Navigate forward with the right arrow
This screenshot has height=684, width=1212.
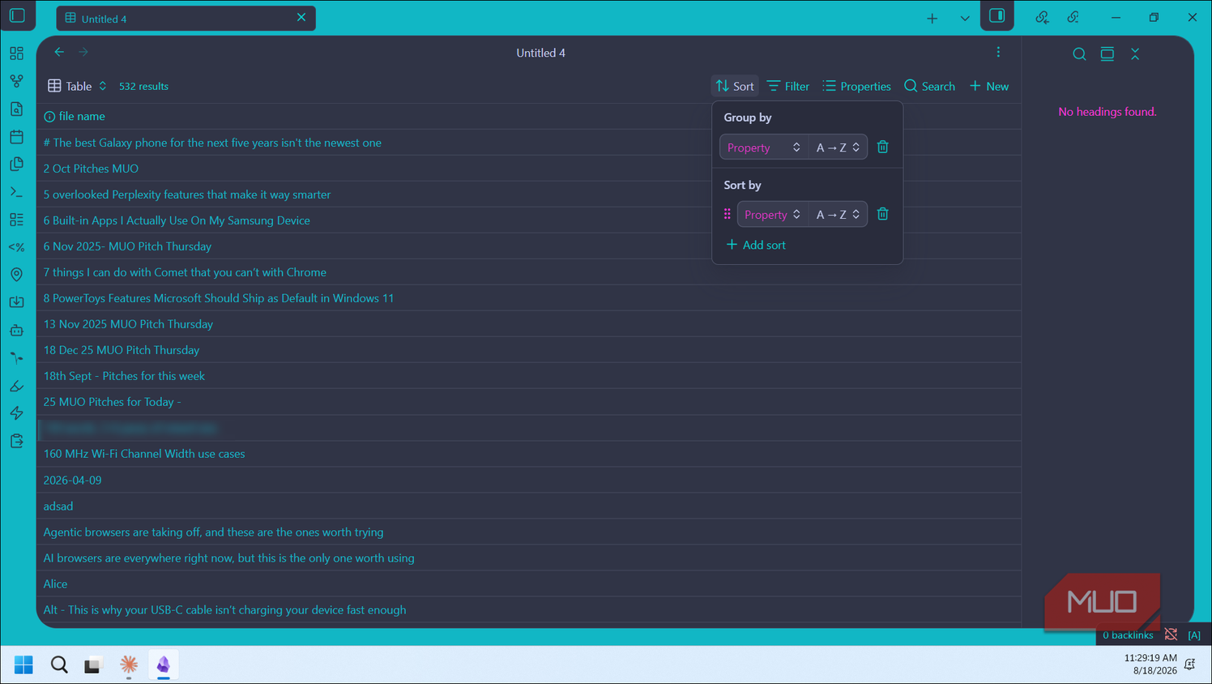click(x=83, y=52)
